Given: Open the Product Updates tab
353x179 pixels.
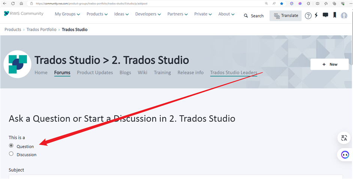Looking at the screenshot, I should point(95,72).
